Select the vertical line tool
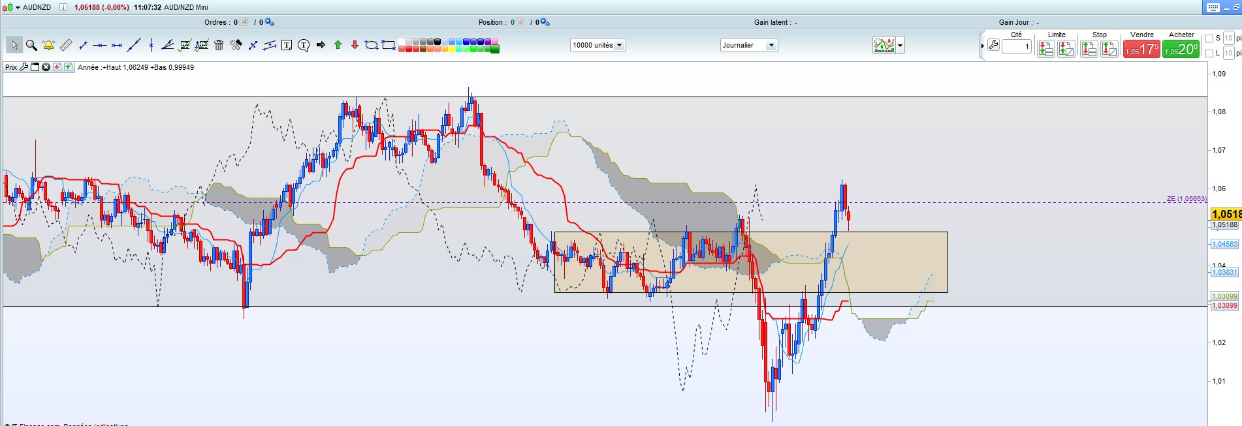The width and height of the screenshot is (1242, 426). 151,45
